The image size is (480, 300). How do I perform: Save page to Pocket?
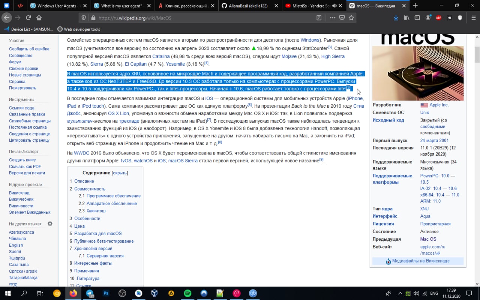pyautogui.click(x=342, y=18)
